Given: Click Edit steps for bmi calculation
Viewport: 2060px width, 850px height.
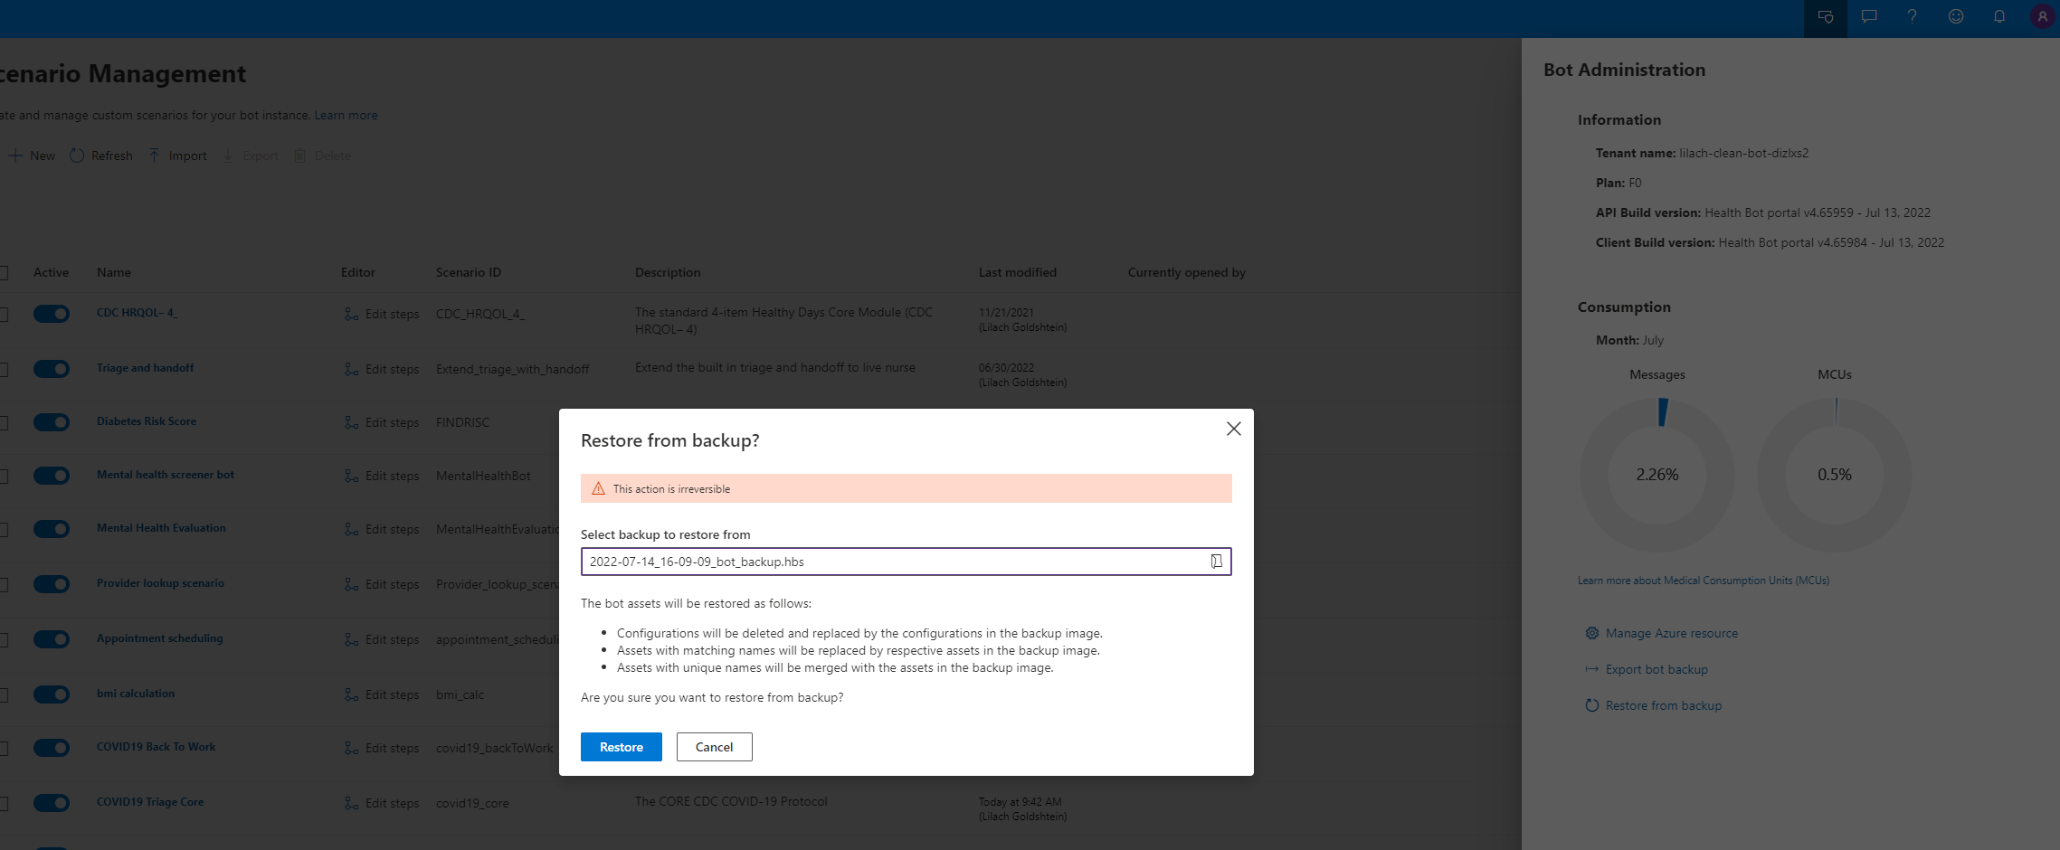Looking at the screenshot, I should (382, 694).
